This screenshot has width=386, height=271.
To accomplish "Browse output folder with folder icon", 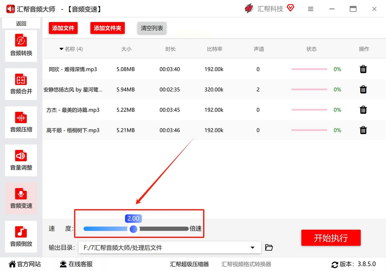I will point(269,247).
